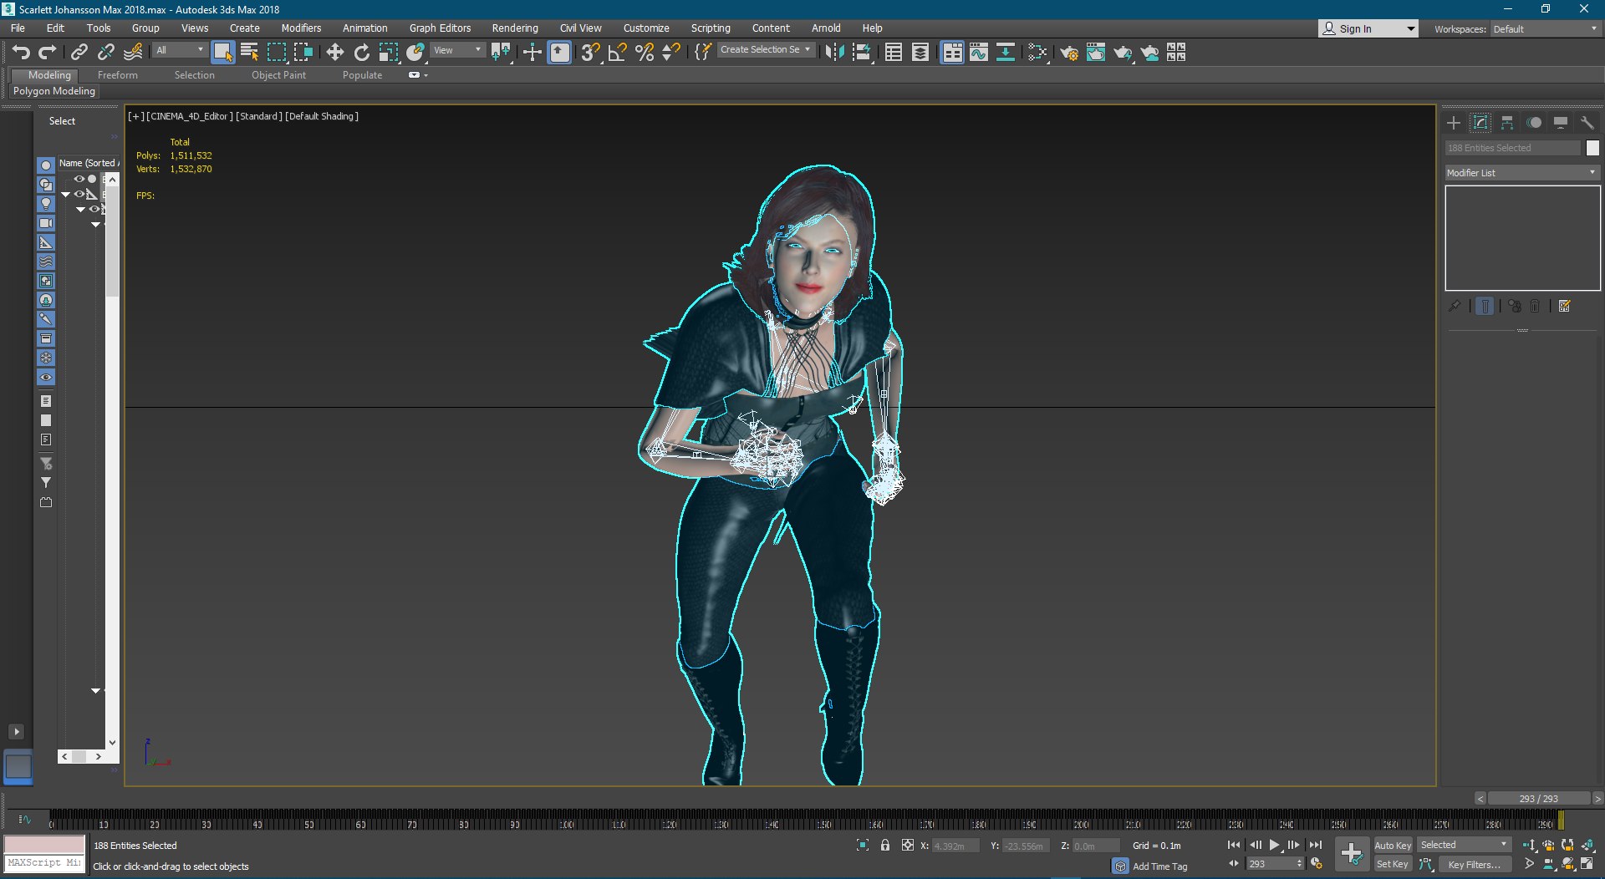
Task: Toggle the ribbon display button
Action: (x=951, y=52)
